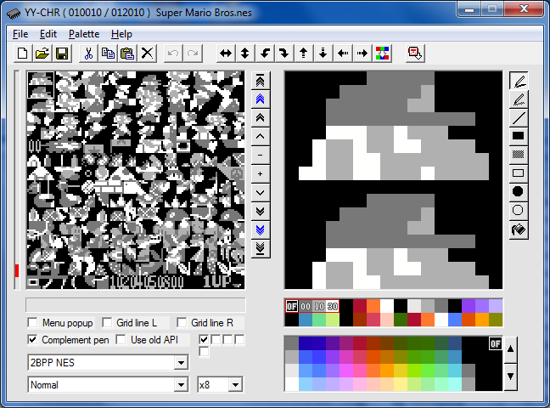Toggle the Grid line L checkbox

point(108,323)
